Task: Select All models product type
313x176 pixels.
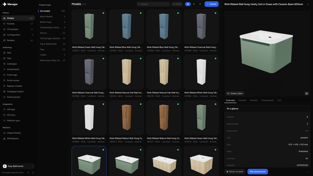Action: 52,11
